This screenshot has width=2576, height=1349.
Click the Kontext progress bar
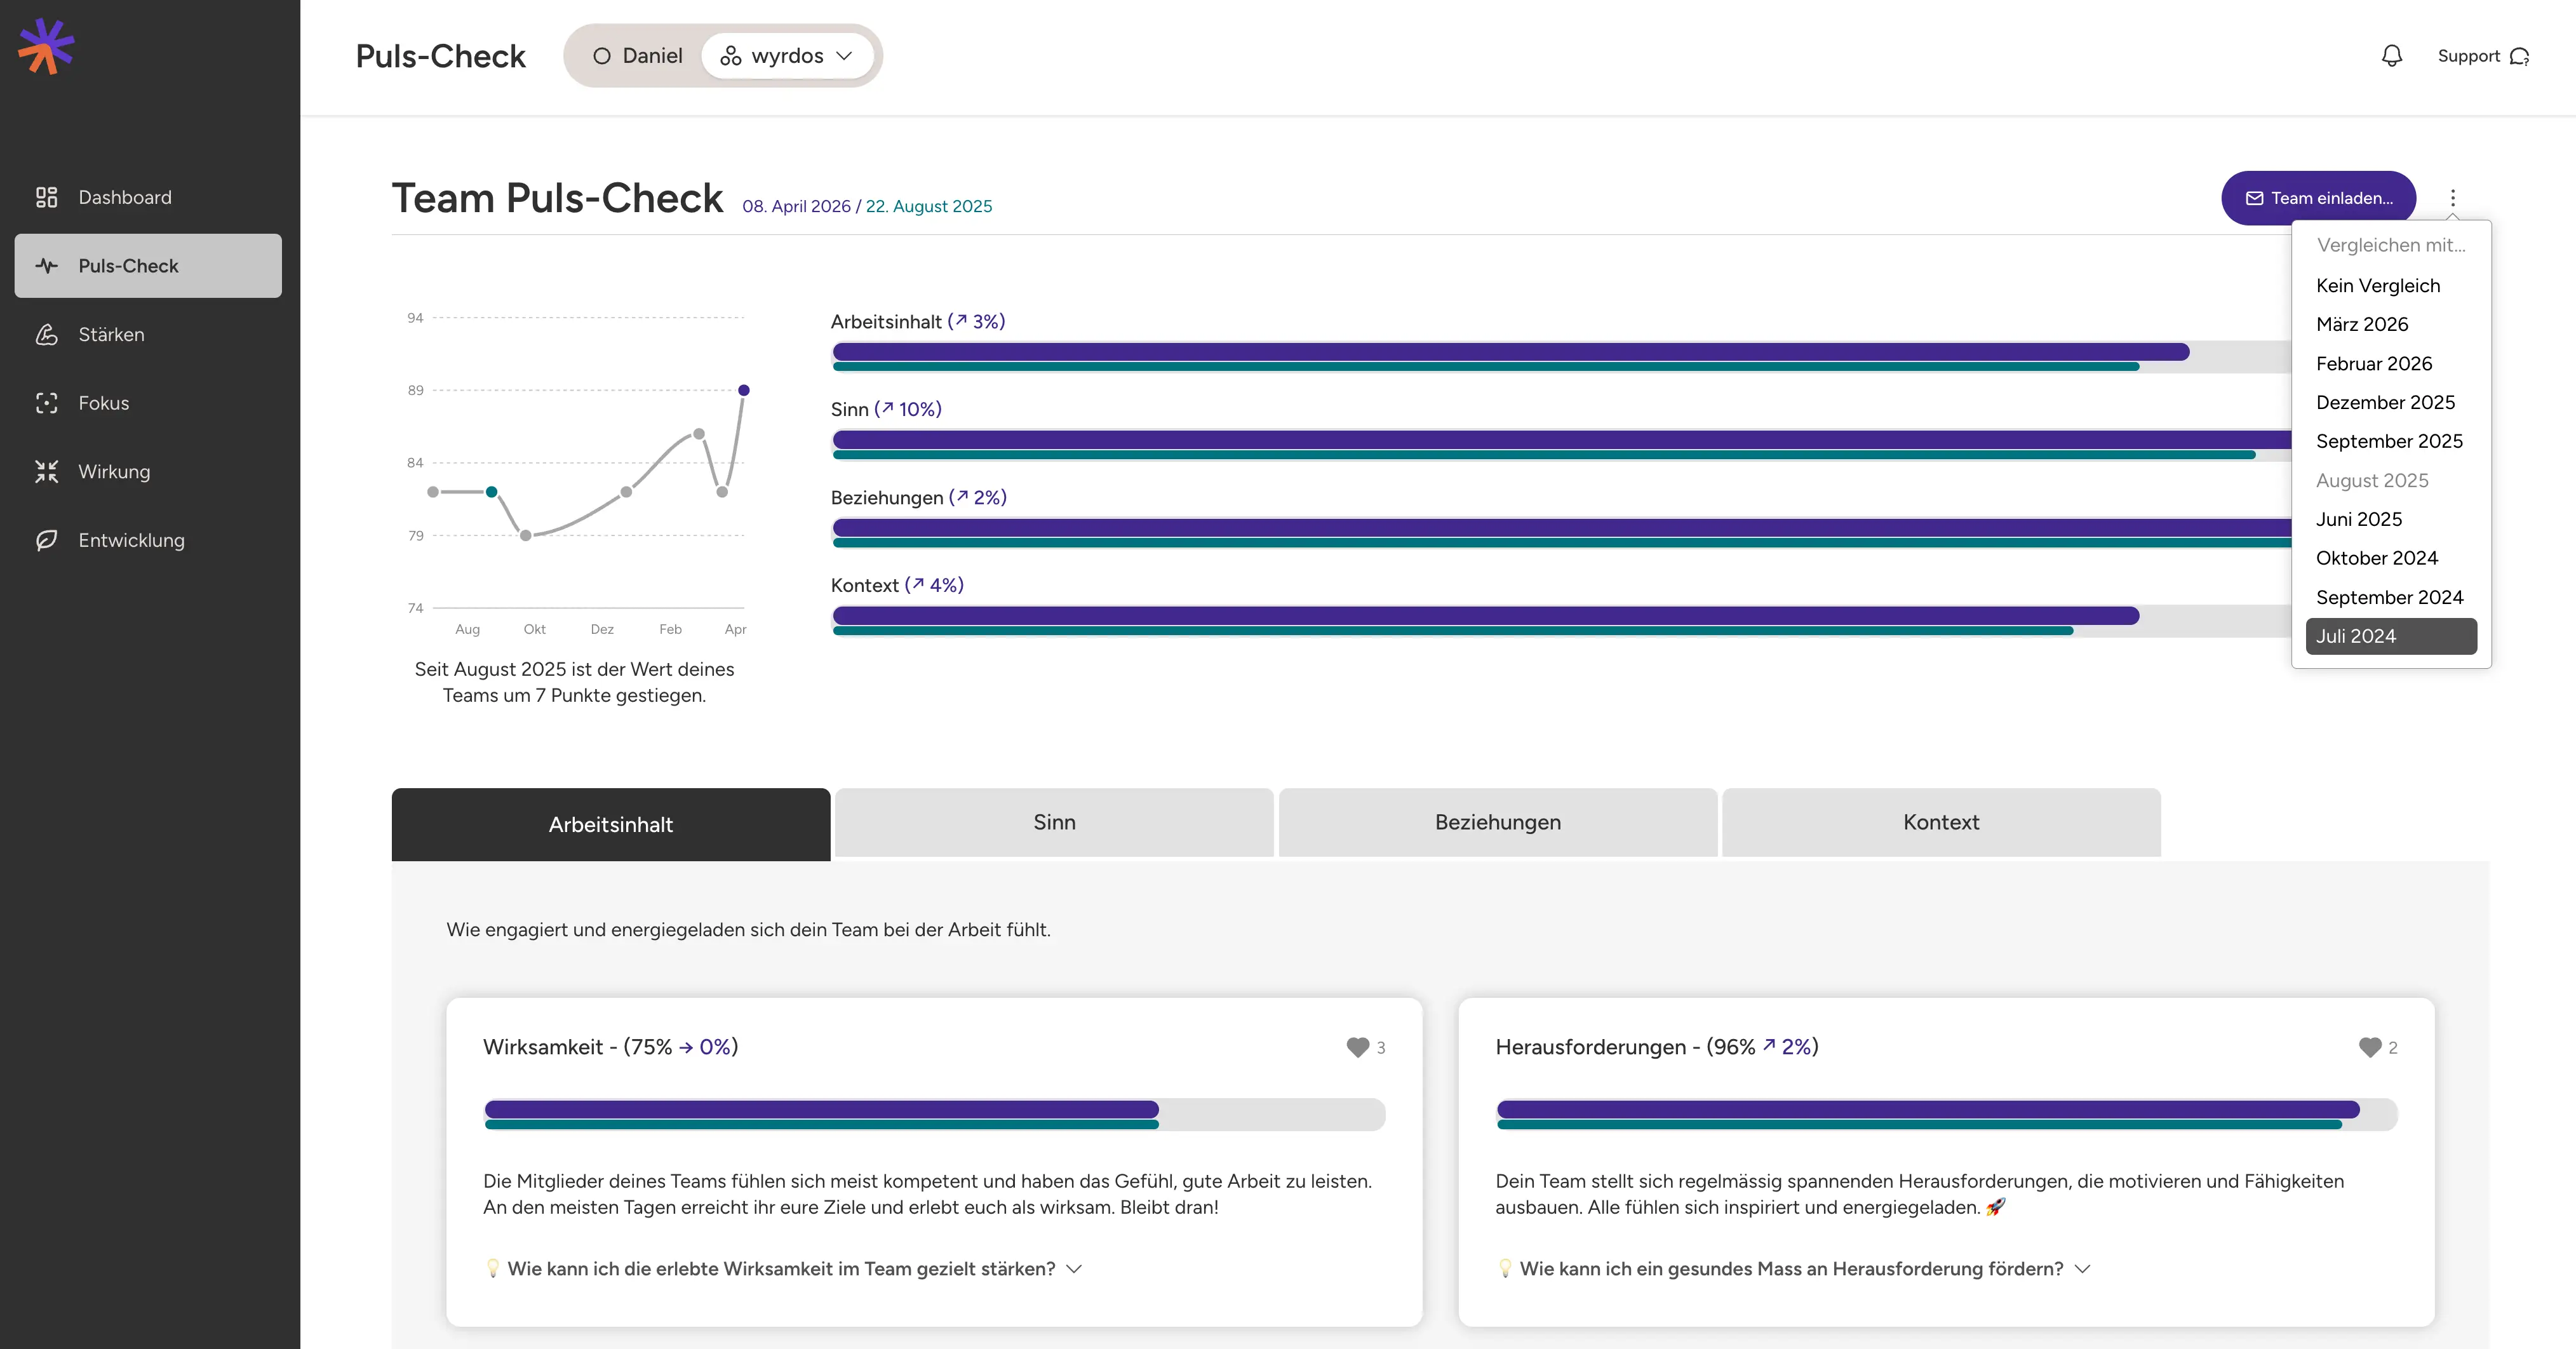tap(1561, 620)
